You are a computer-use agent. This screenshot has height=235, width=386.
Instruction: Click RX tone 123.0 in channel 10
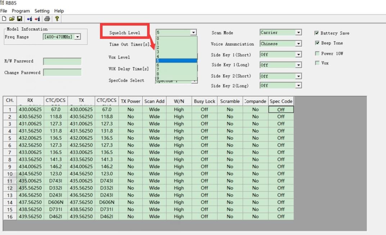[x=56, y=174]
